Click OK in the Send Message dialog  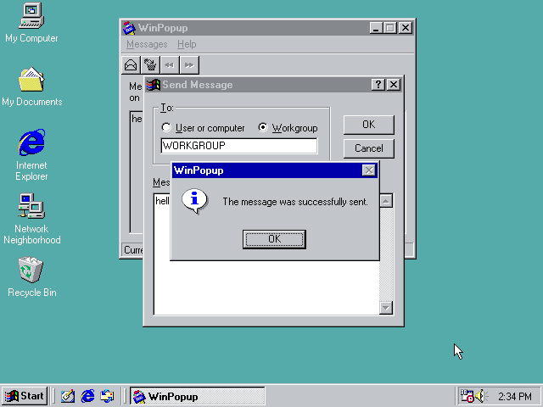(x=369, y=125)
